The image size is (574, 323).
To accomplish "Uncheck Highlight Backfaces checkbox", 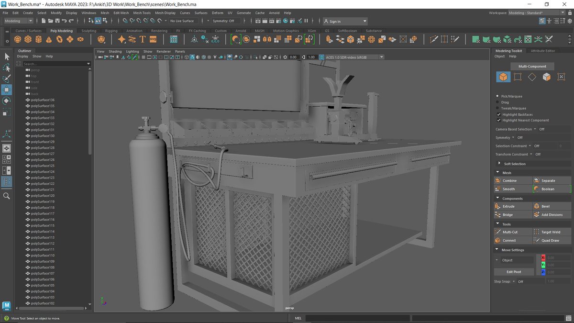I will (x=498, y=114).
